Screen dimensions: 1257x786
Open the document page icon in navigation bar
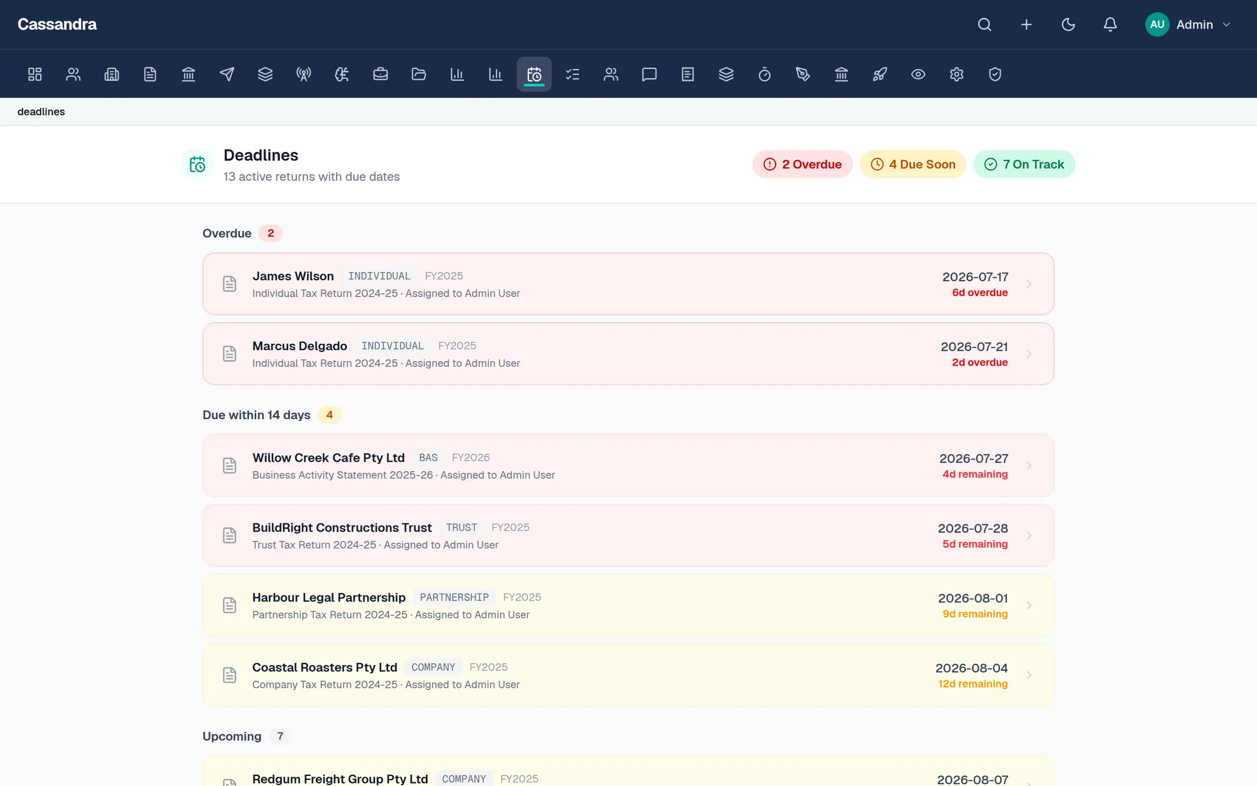click(x=150, y=74)
